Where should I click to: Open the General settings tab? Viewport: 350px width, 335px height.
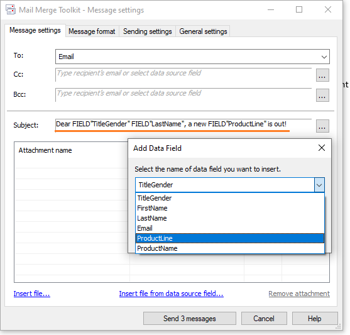tap(203, 31)
